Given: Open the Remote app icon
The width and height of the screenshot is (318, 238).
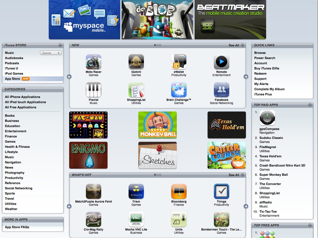Looking at the screenshot, I should click(x=221, y=62).
